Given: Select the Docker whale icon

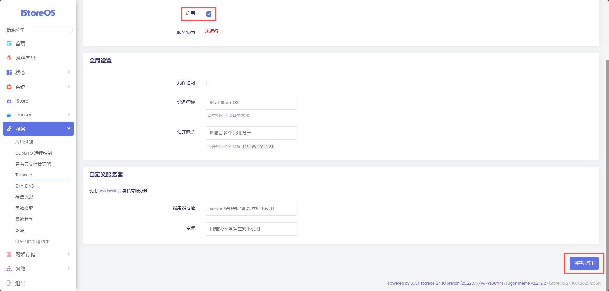Looking at the screenshot, I should [9, 115].
